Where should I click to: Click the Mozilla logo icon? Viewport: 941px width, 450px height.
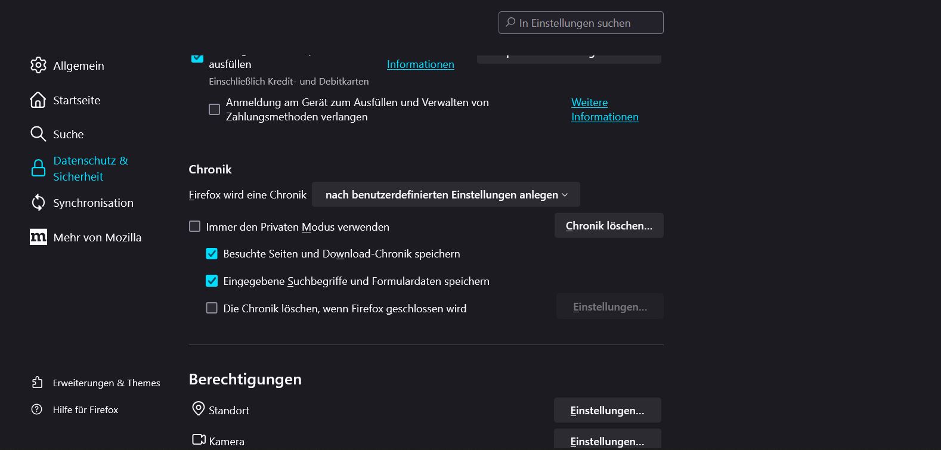pyautogui.click(x=38, y=237)
